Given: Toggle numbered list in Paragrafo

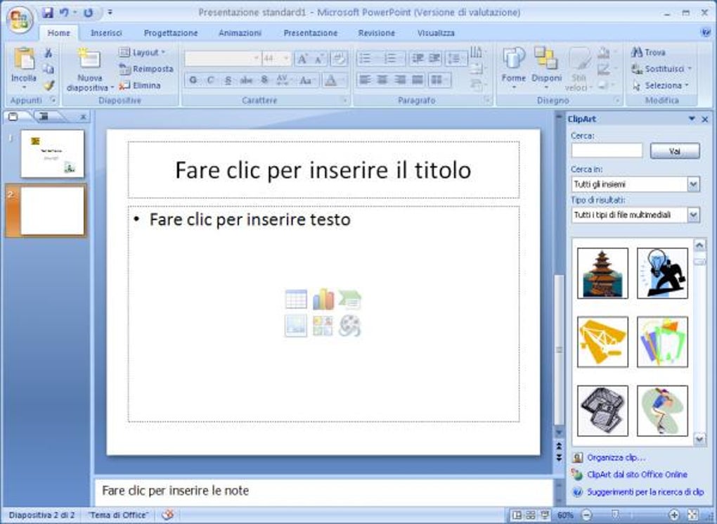Looking at the screenshot, I should click(391, 58).
